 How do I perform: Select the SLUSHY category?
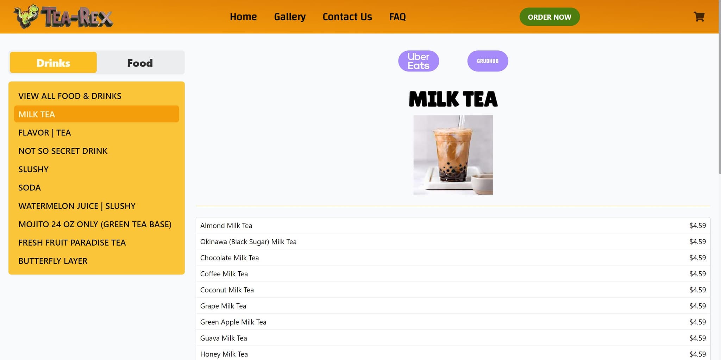tap(33, 169)
